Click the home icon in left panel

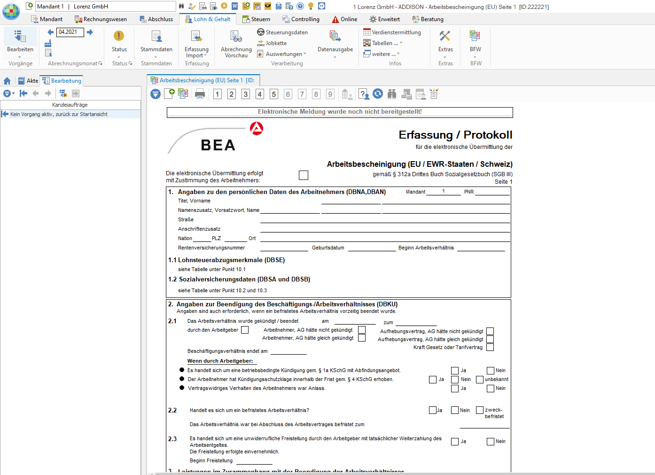tap(7, 81)
